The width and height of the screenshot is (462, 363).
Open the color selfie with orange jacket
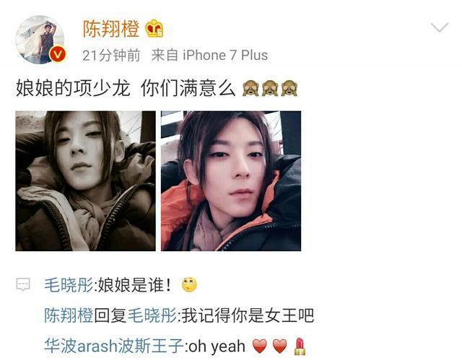pyautogui.click(x=231, y=181)
